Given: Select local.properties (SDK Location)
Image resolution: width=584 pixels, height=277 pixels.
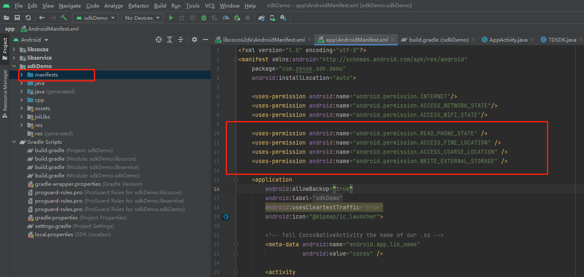Looking at the screenshot, I should coord(69,235).
